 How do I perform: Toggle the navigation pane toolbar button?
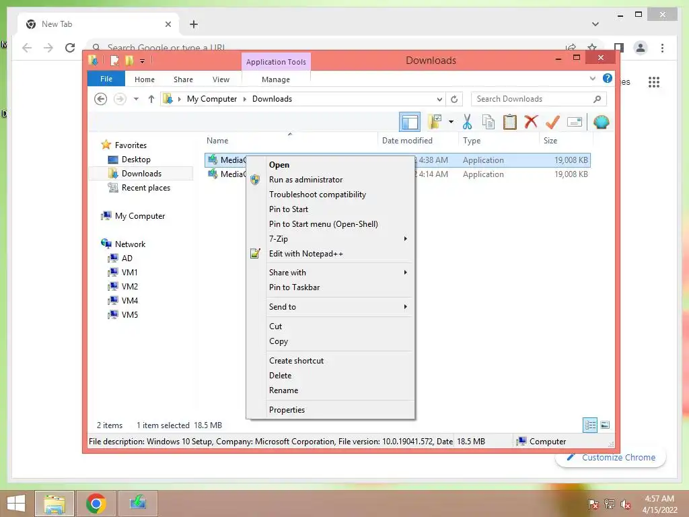410,123
